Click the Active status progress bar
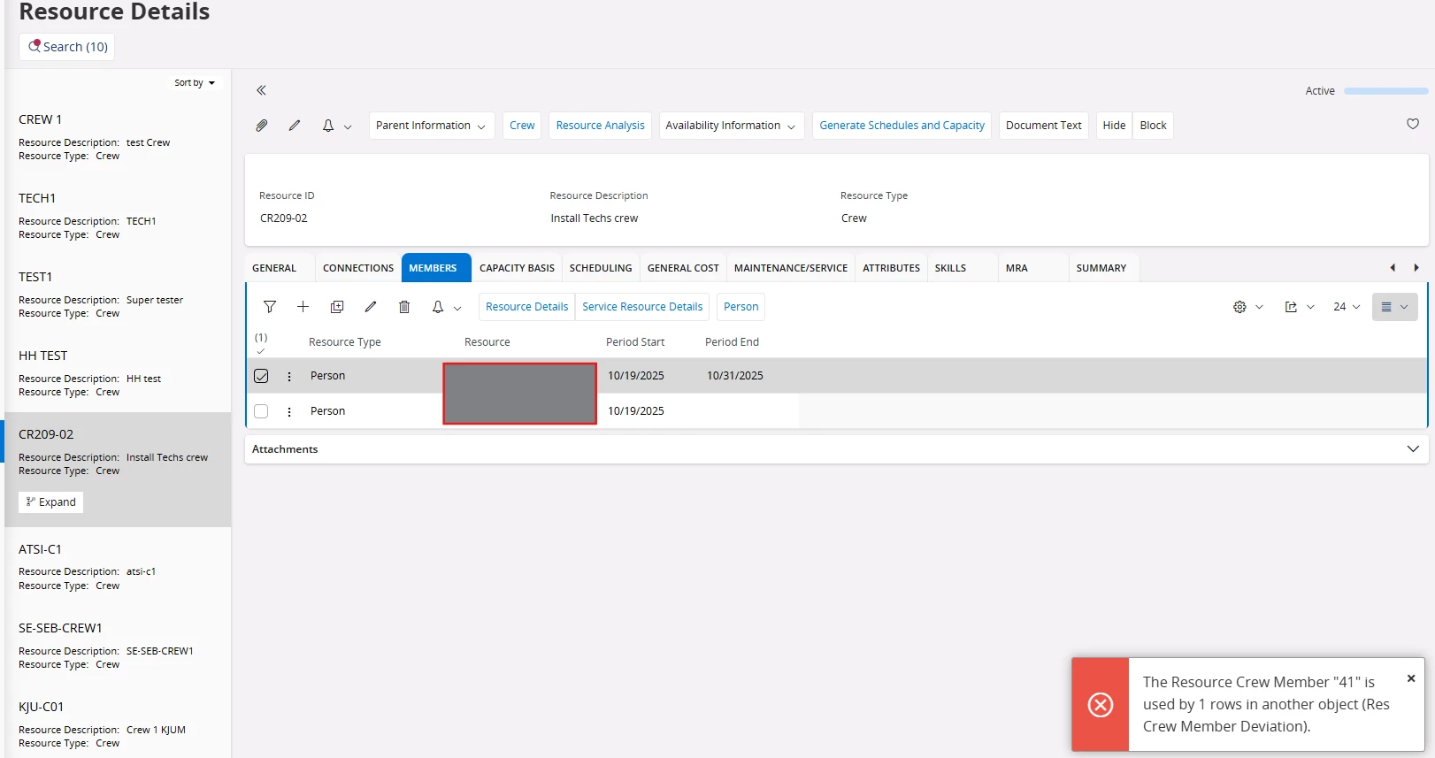The image size is (1435, 758). (x=1385, y=91)
